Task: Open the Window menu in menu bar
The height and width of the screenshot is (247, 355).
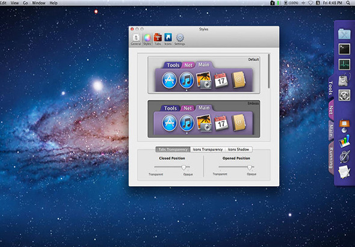Action: [x=39, y=3]
